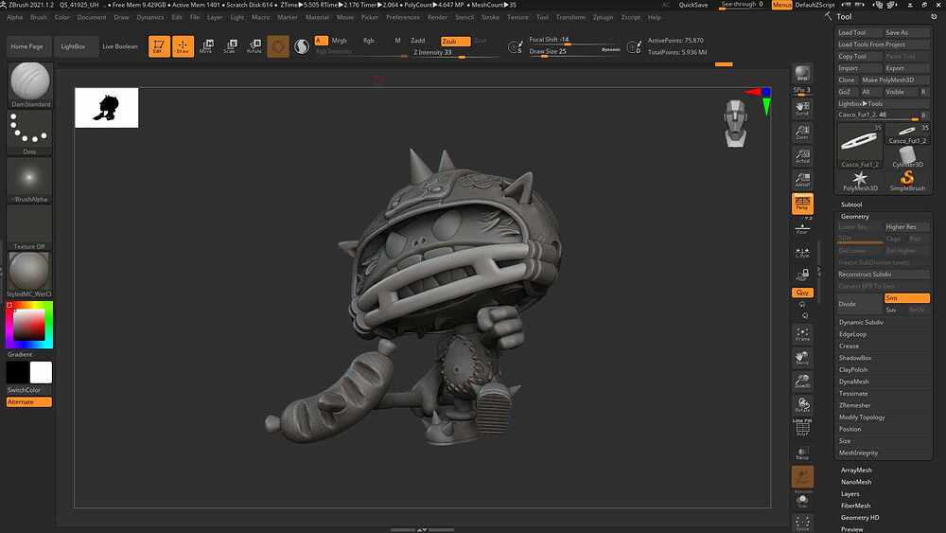The height and width of the screenshot is (533, 946).
Task: Open the BrushAlpha selector
Action: 29,179
